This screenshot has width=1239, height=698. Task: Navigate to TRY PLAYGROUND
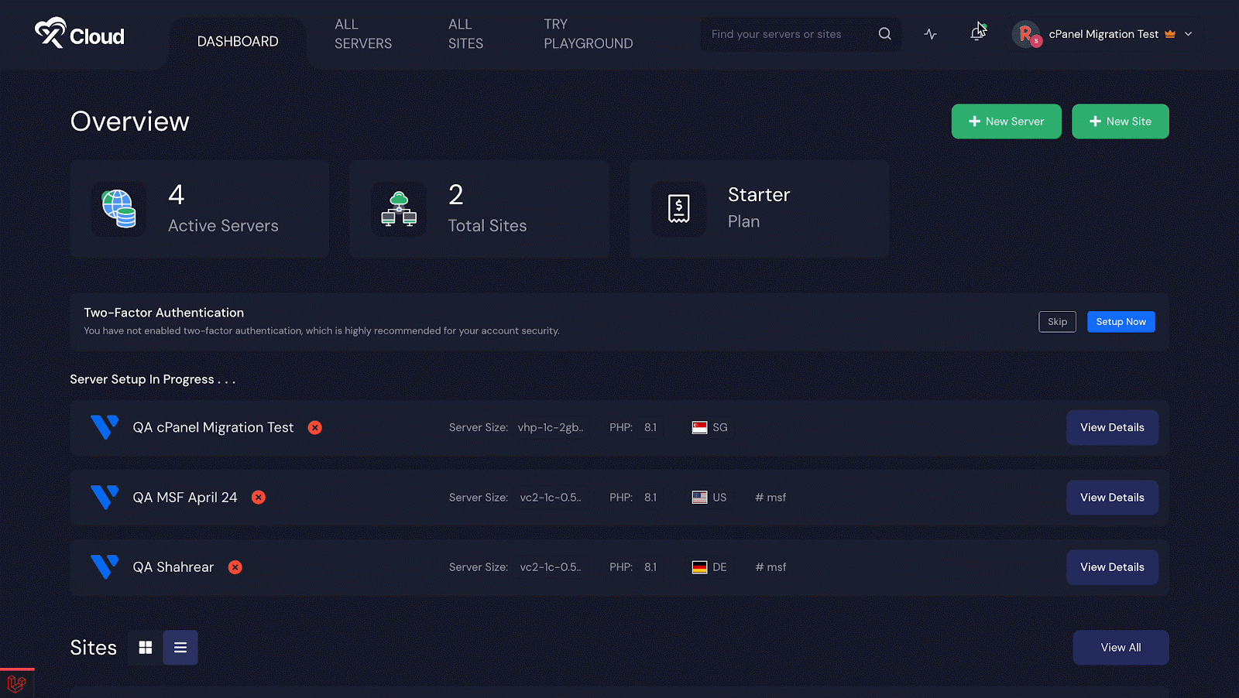coord(588,34)
